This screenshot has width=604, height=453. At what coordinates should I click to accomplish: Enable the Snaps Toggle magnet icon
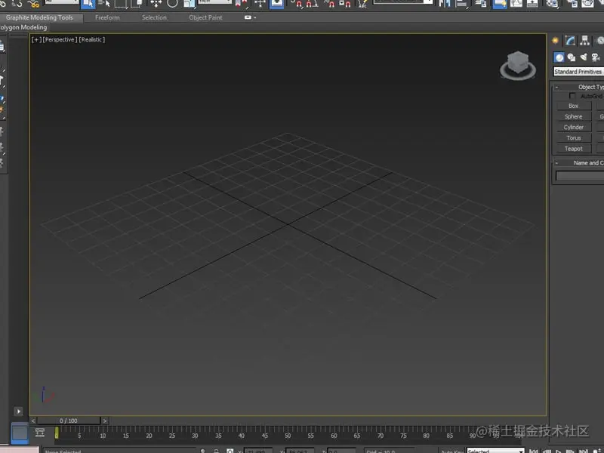pos(298,5)
